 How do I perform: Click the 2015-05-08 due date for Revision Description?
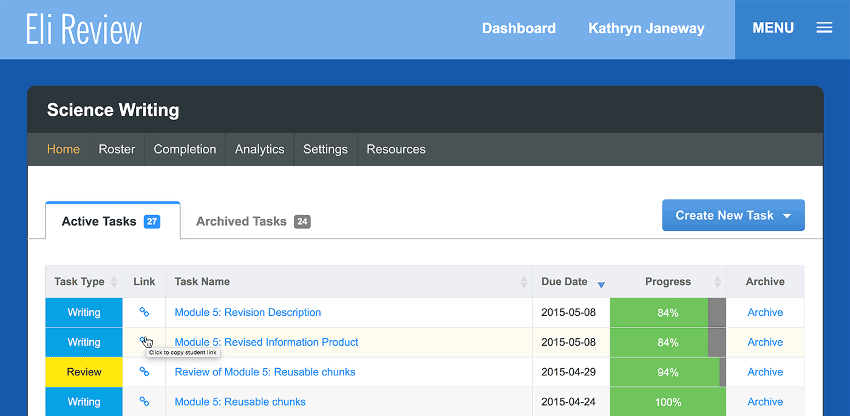pos(568,312)
